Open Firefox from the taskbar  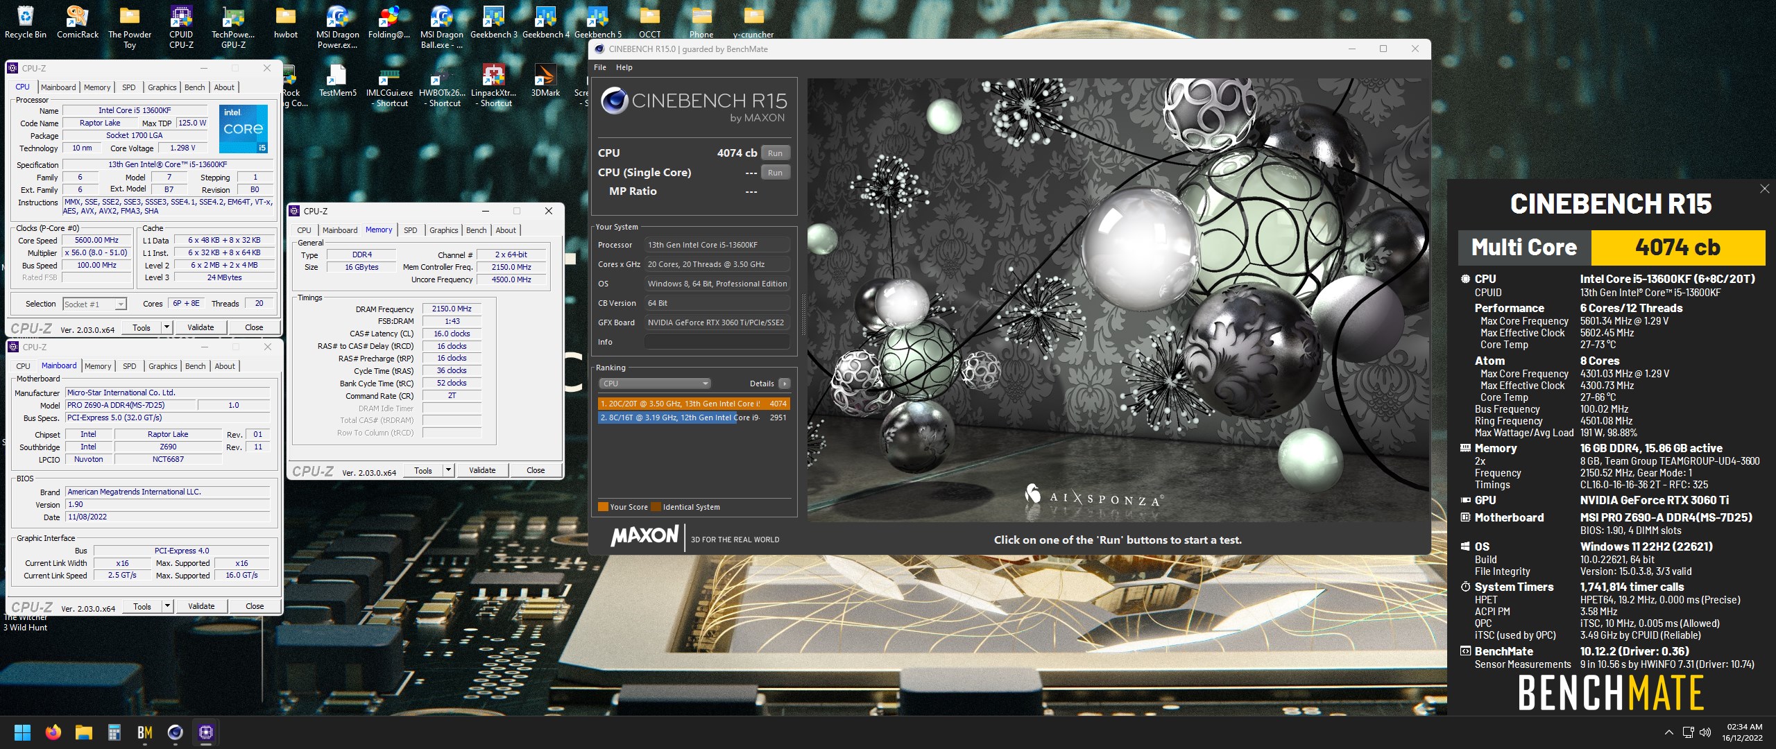pos(53,732)
